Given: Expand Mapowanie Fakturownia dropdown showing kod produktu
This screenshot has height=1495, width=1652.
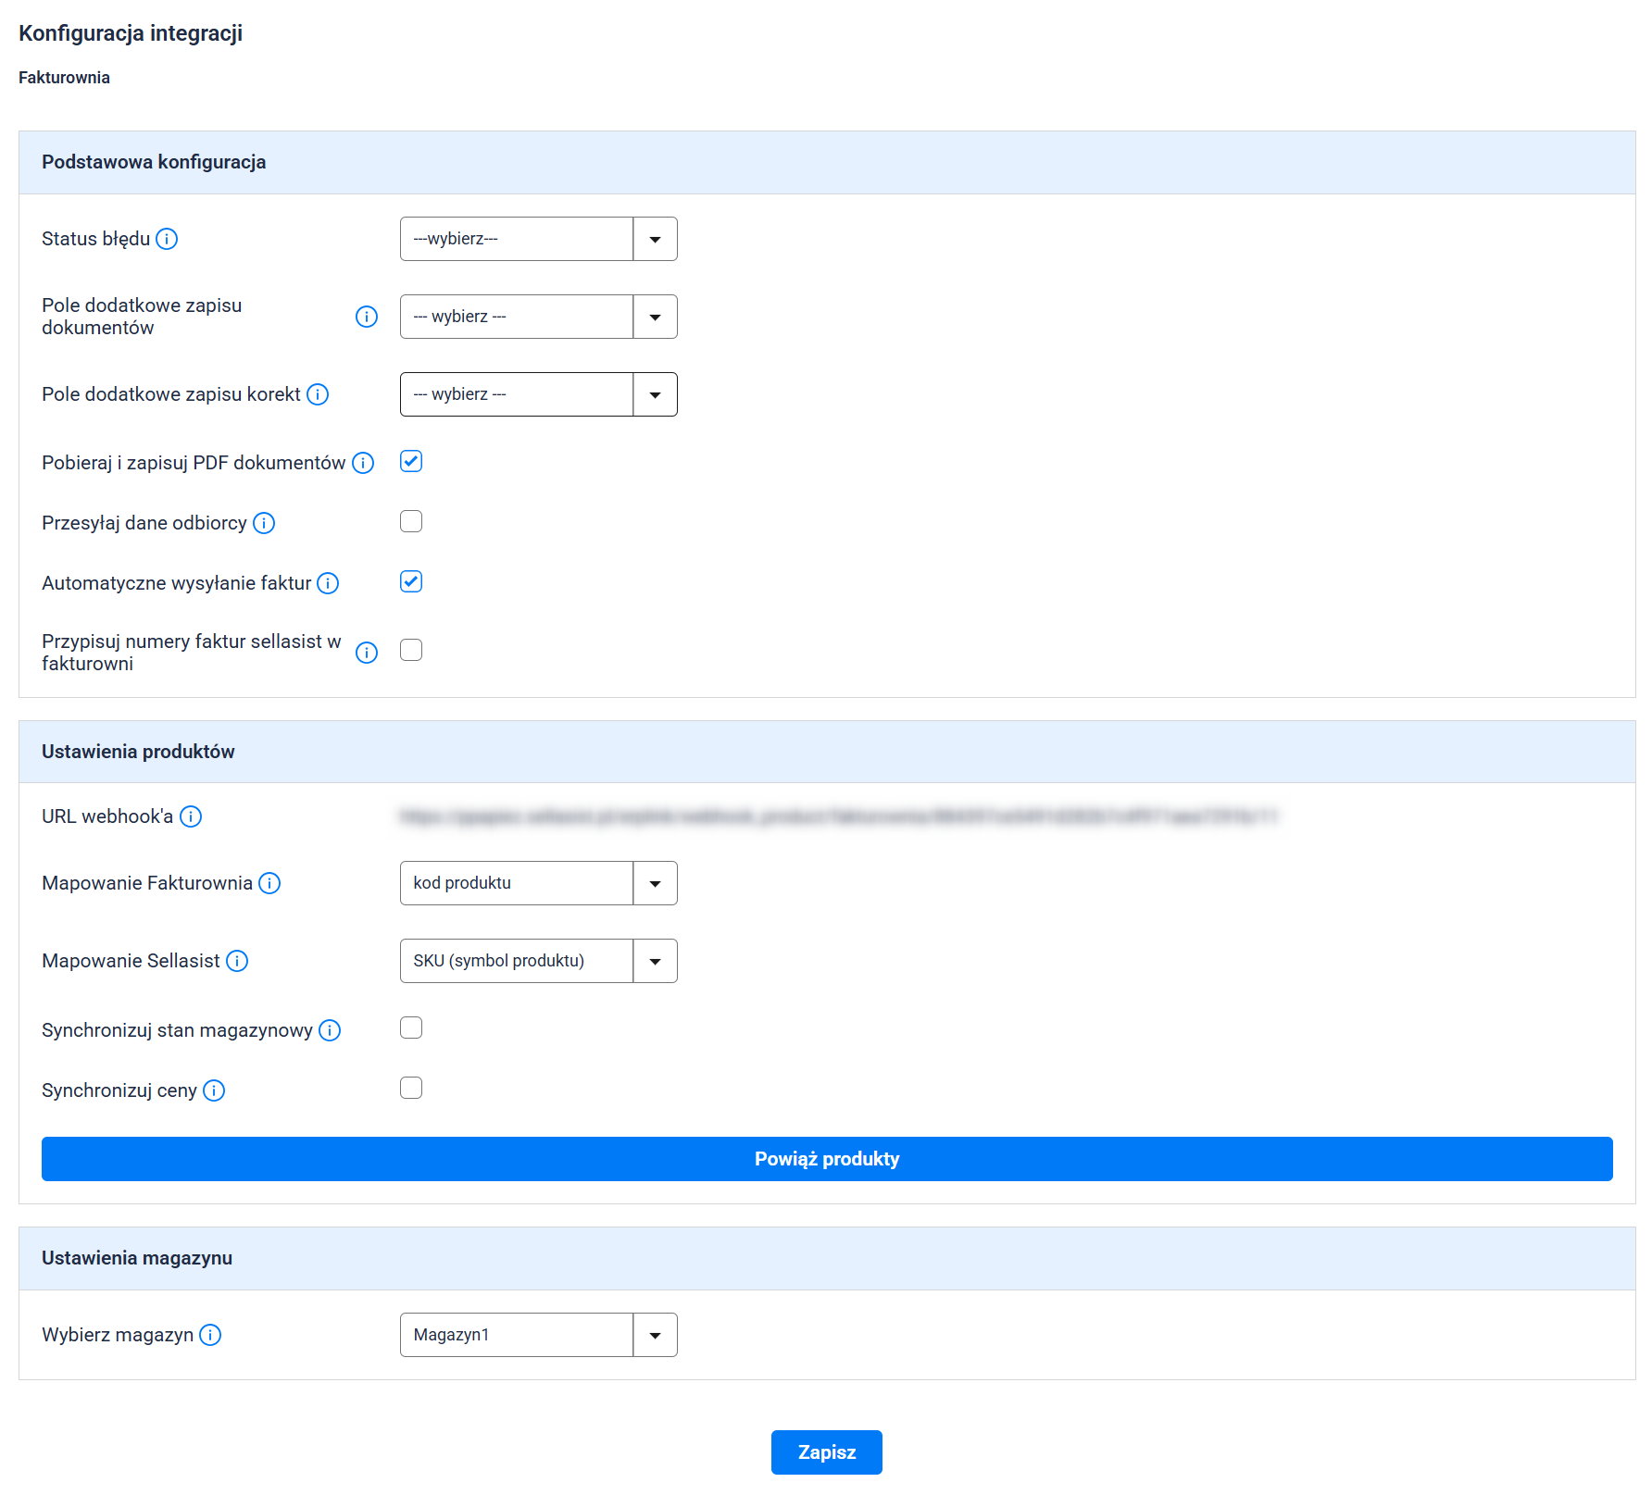Looking at the screenshot, I should (x=538, y=883).
